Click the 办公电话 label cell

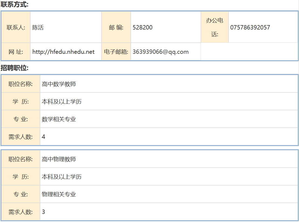(x=215, y=27)
